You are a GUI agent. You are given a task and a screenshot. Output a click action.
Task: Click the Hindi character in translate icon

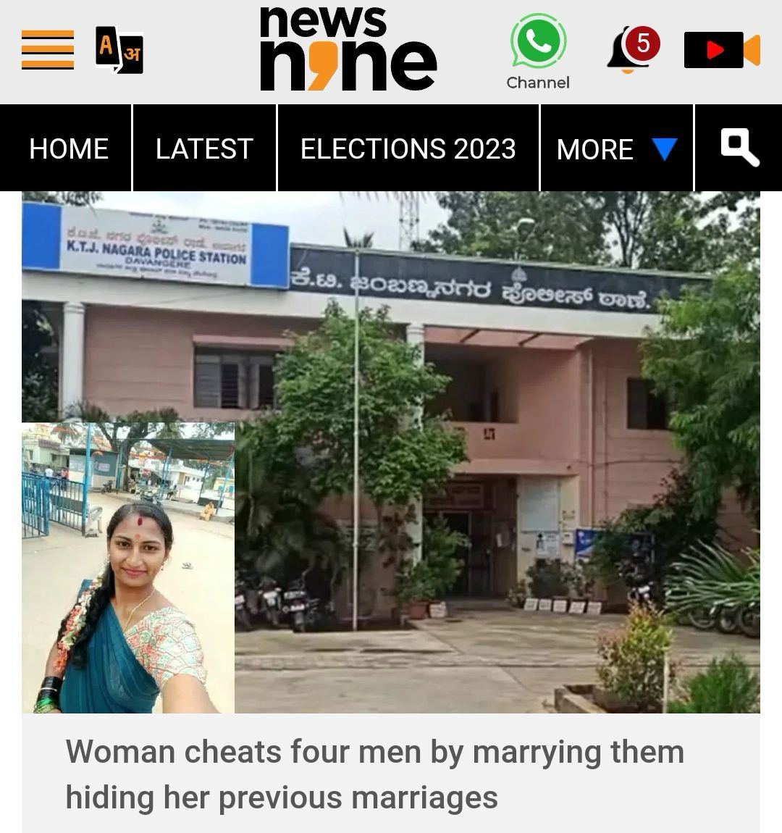[x=132, y=54]
